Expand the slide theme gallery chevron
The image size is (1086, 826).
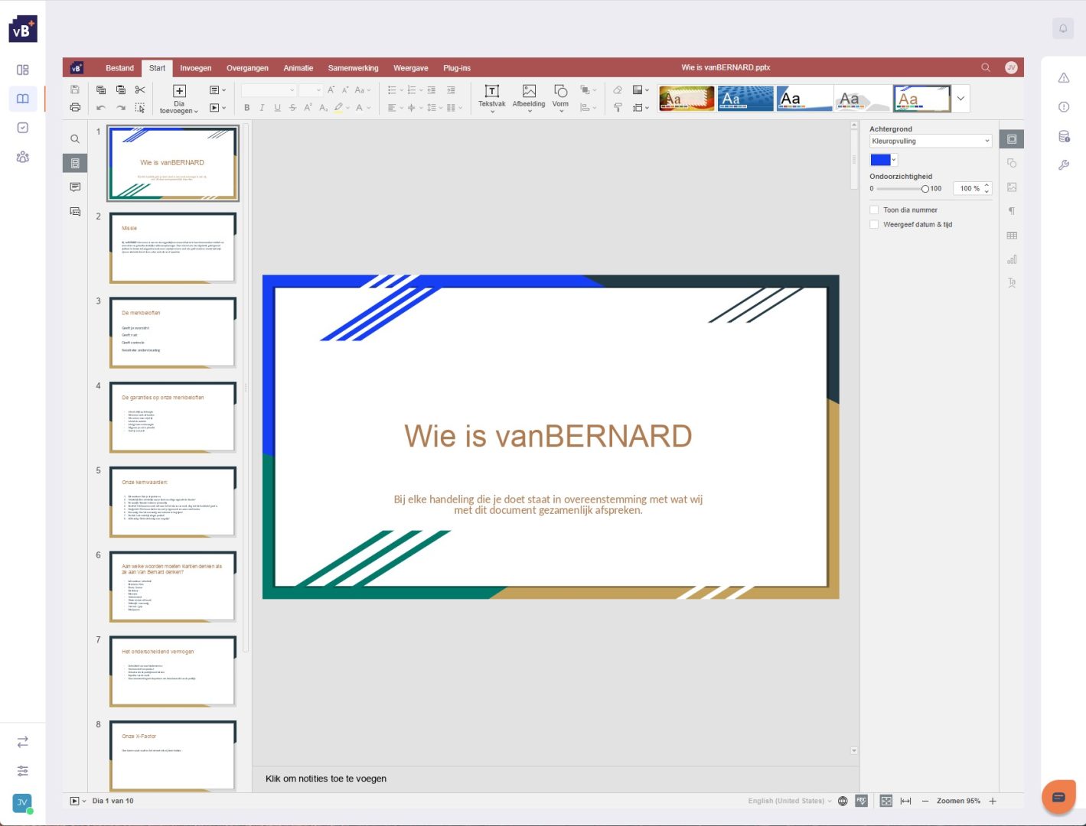click(x=960, y=98)
